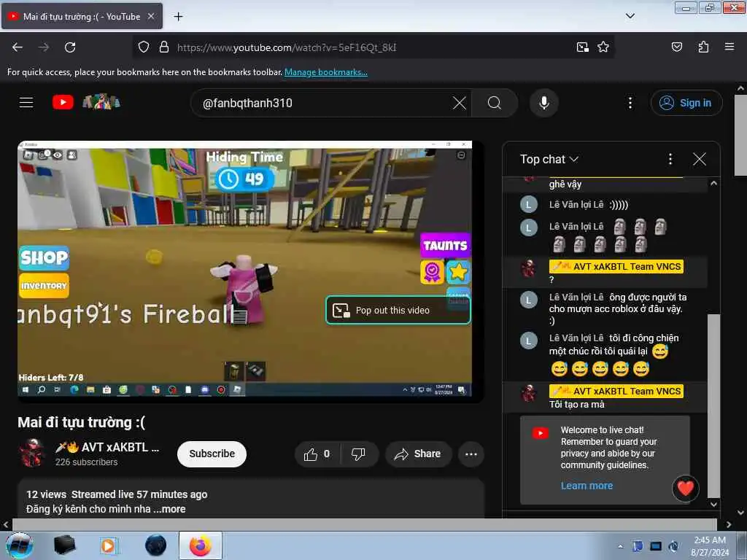Click the page vertical scrollbar thumb
The image size is (747, 560).
[741, 135]
